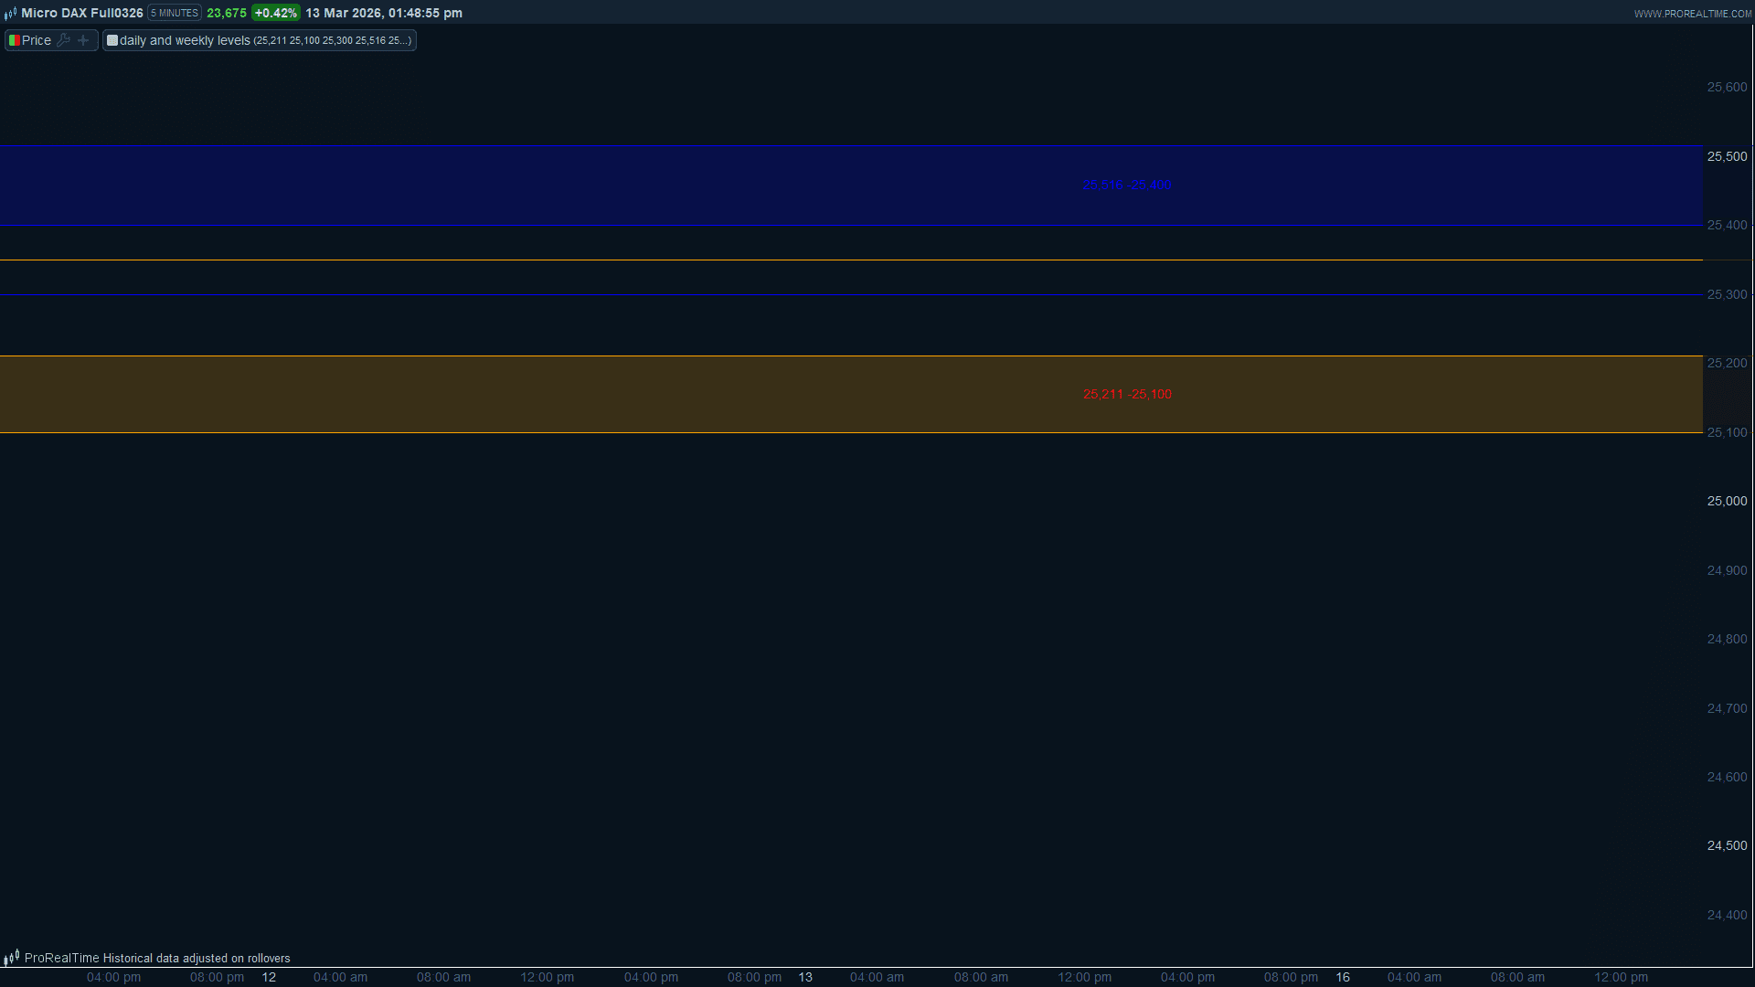The image size is (1755, 987).
Task: Click date marker 16 on time axis
Action: pyautogui.click(x=1342, y=977)
